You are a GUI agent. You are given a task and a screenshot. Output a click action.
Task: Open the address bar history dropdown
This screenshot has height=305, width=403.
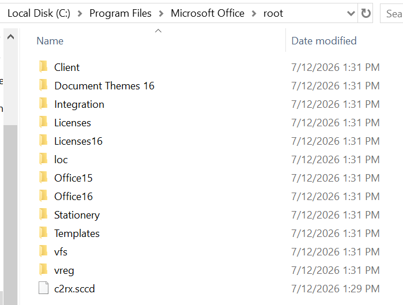pyautogui.click(x=351, y=13)
